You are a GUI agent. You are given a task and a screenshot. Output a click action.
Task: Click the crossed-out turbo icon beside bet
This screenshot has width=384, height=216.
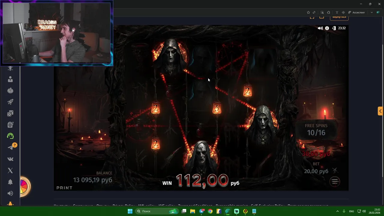coord(335,171)
